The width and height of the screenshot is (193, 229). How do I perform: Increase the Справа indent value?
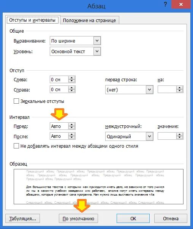(x=71, y=88)
